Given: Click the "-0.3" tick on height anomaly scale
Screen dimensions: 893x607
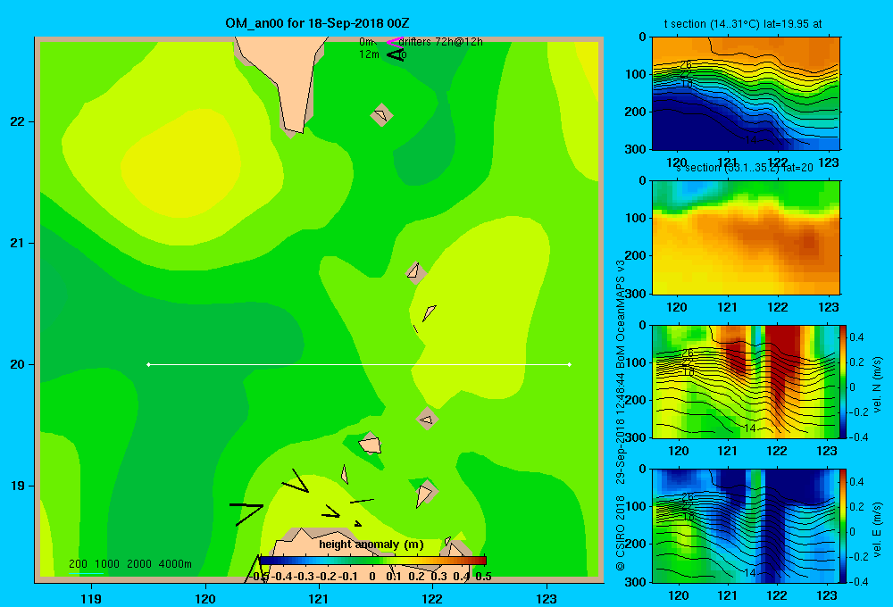Looking at the screenshot, I should click(303, 577).
